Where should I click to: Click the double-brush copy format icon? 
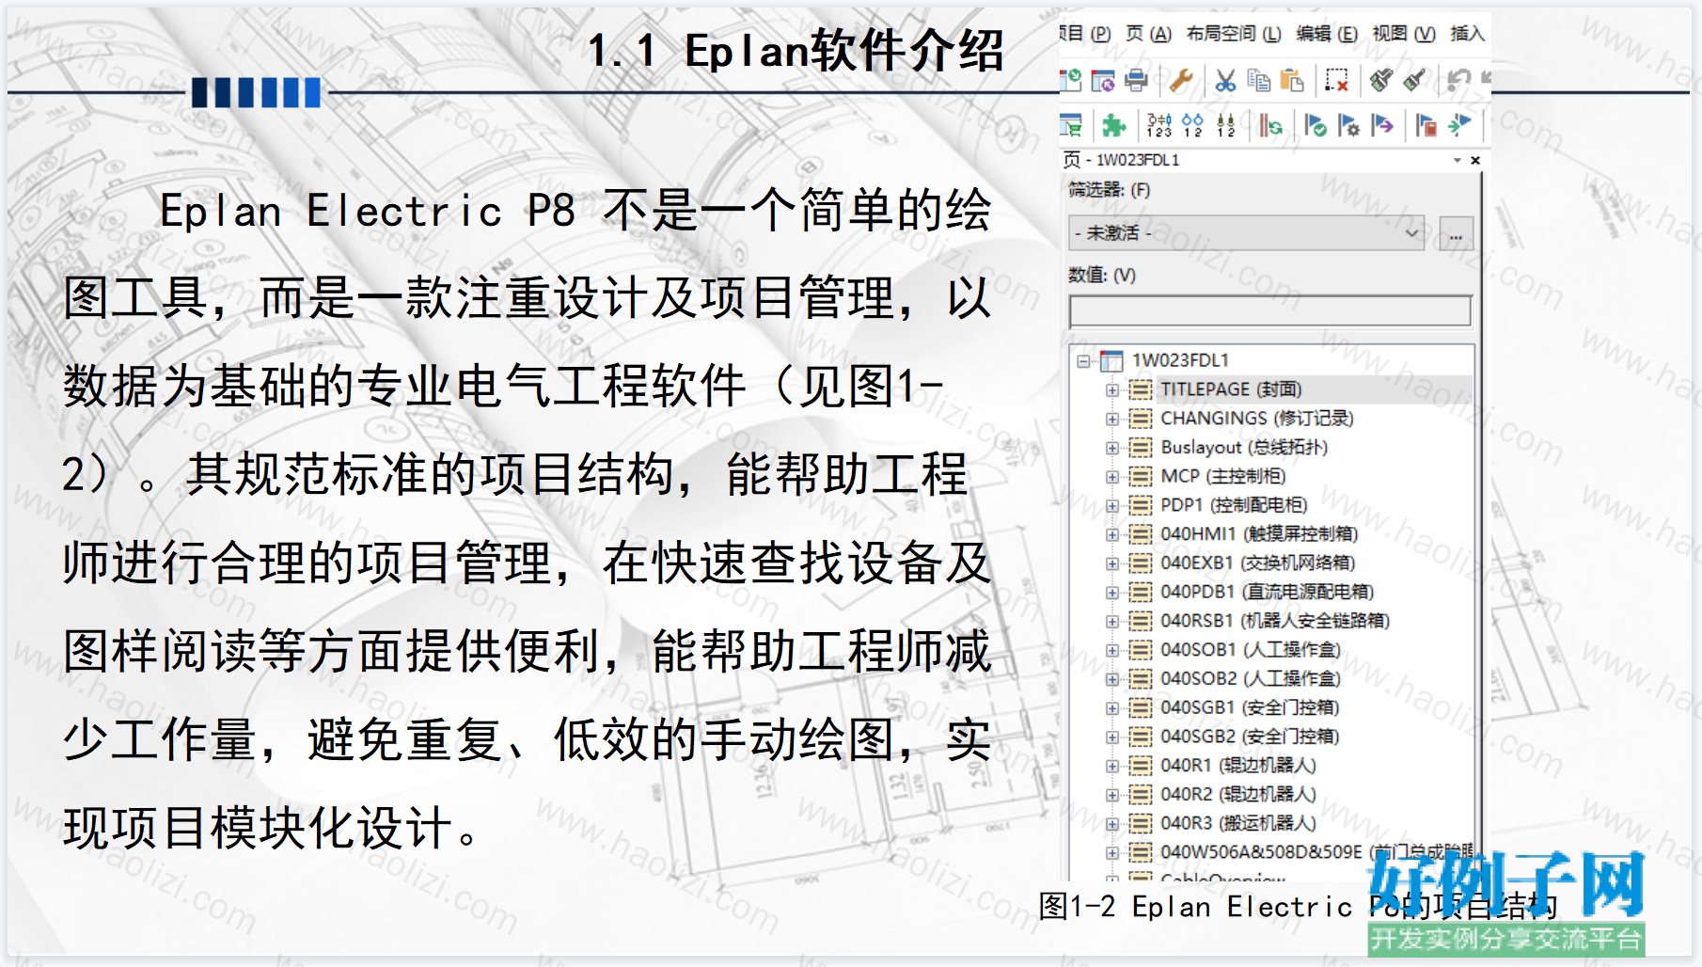[x=1381, y=81]
